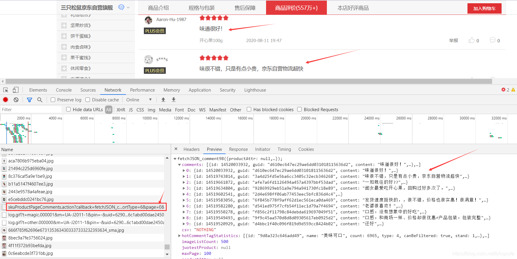Expand comment entry 1 in preview

[184, 177]
